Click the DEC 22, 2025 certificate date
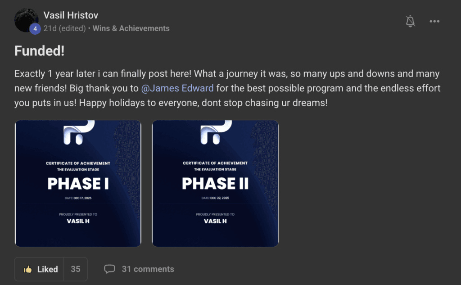This screenshot has height=285, width=461. click(x=215, y=198)
